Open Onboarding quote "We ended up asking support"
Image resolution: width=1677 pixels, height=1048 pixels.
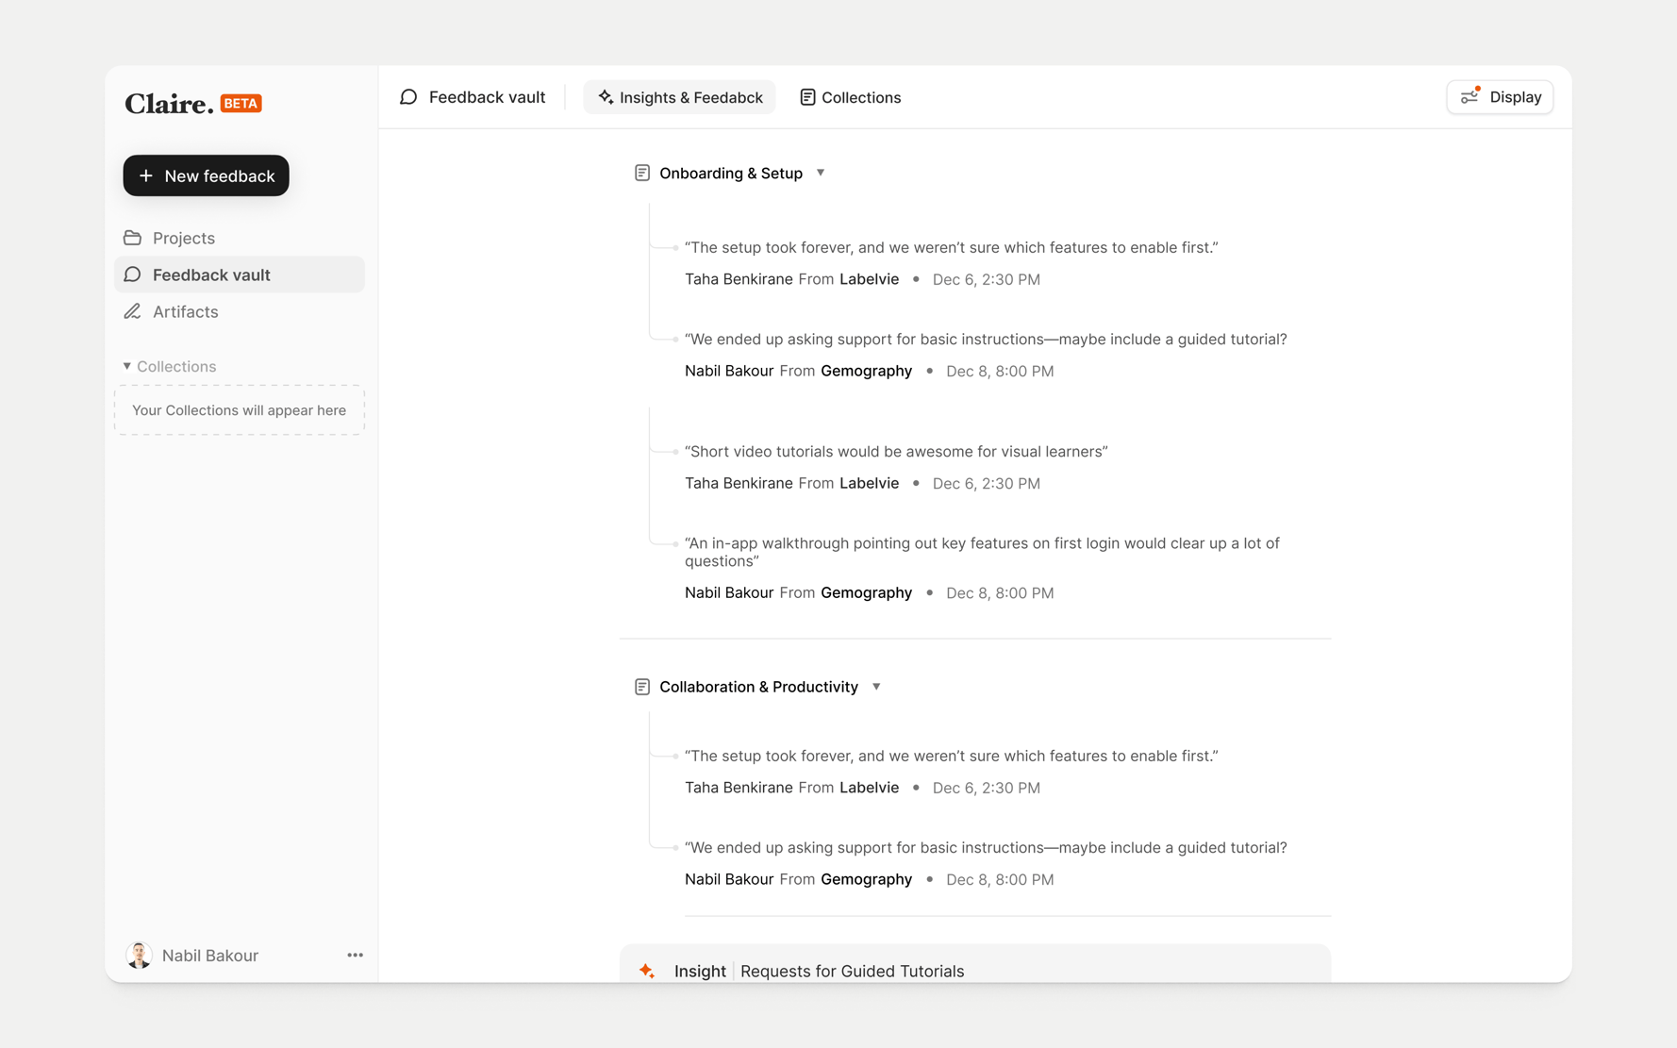986,339
